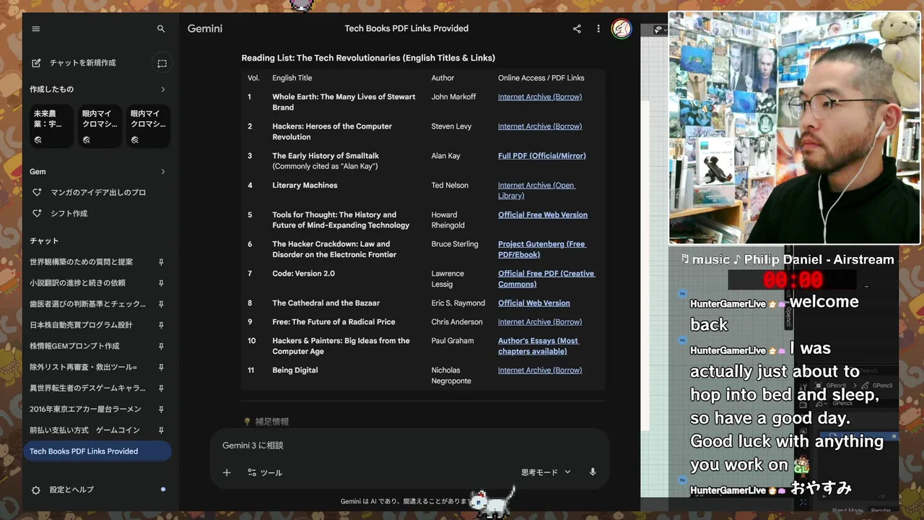Open Official Web Version link for Cathedral

(x=534, y=303)
